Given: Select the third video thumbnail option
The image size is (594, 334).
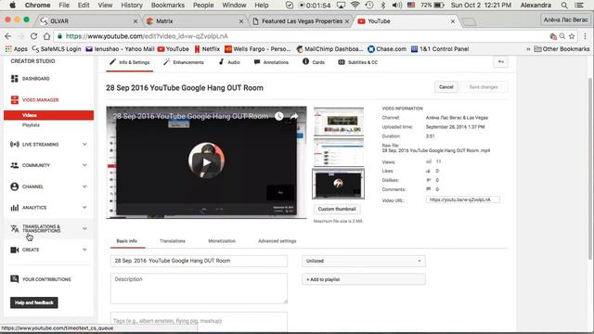Looking at the screenshot, I should [338, 184].
